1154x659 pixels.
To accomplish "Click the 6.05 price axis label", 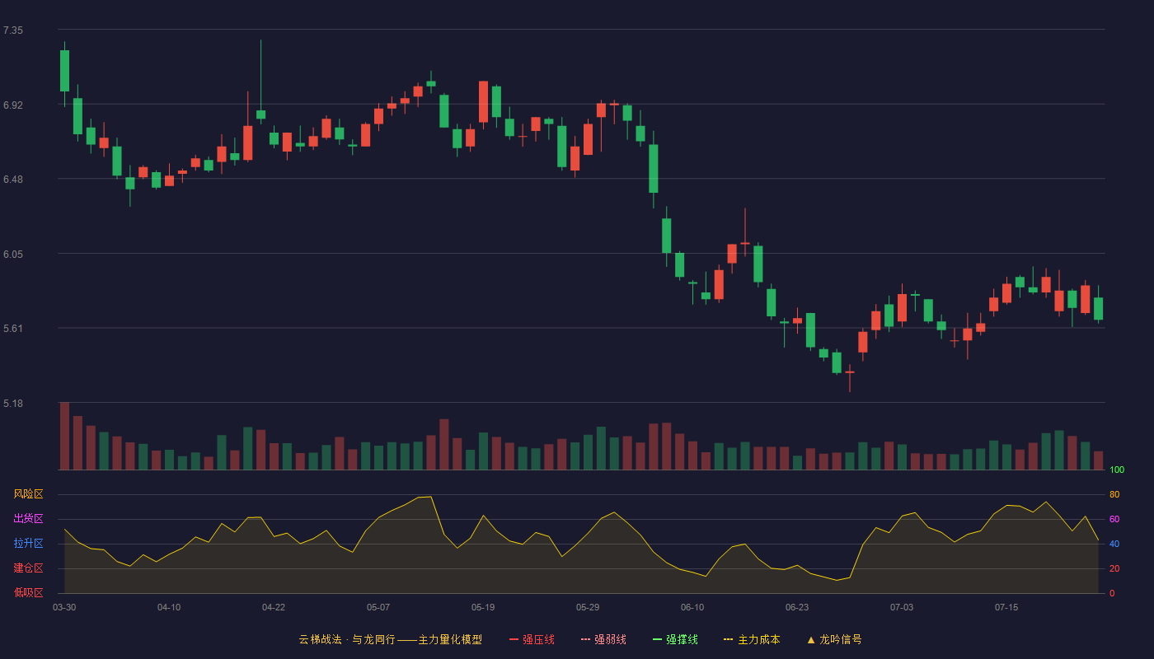I will click(x=13, y=255).
